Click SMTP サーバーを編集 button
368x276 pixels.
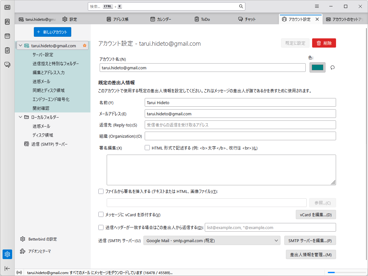pyautogui.click(x=310, y=241)
